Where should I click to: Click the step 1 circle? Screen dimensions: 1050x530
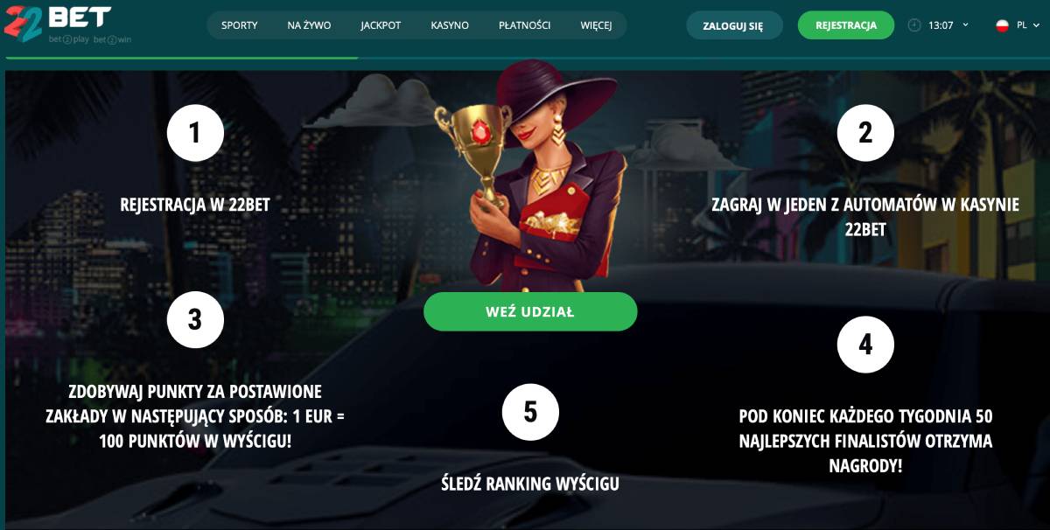(195, 133)
